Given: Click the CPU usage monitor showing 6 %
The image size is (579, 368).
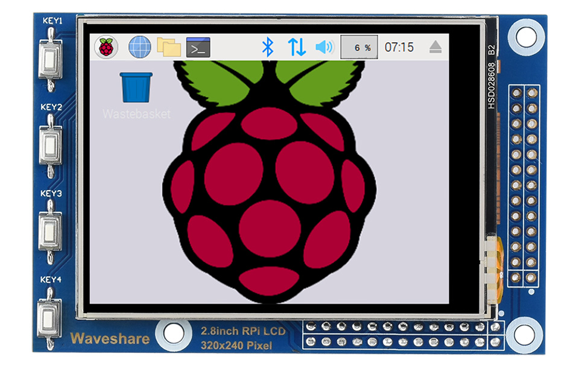Looking at the screenshot, I should pyautogui.click(x=359, y=47).
